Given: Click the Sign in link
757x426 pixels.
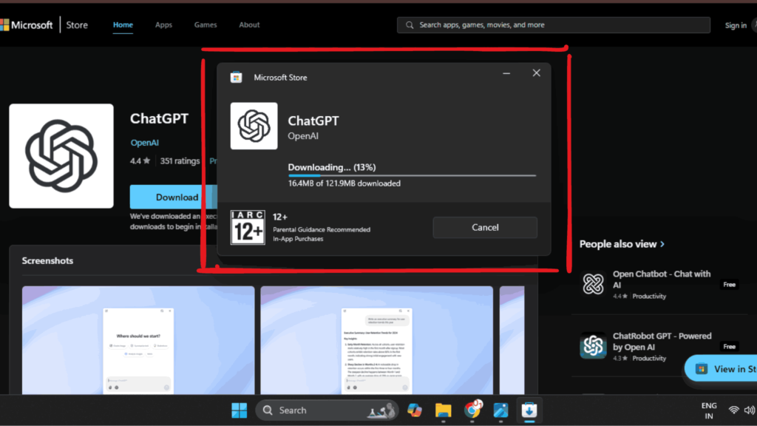Looking at the screenshot, I should point(736,25).
